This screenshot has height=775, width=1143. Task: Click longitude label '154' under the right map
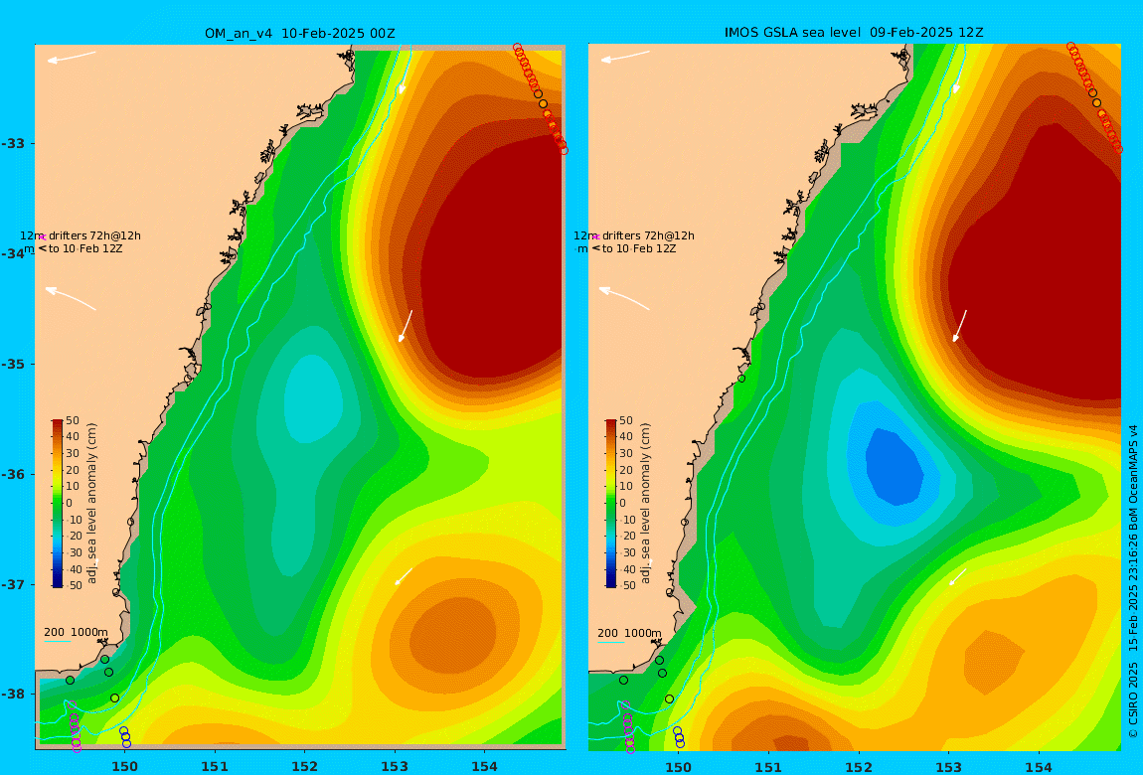[x=1038, y=766]
